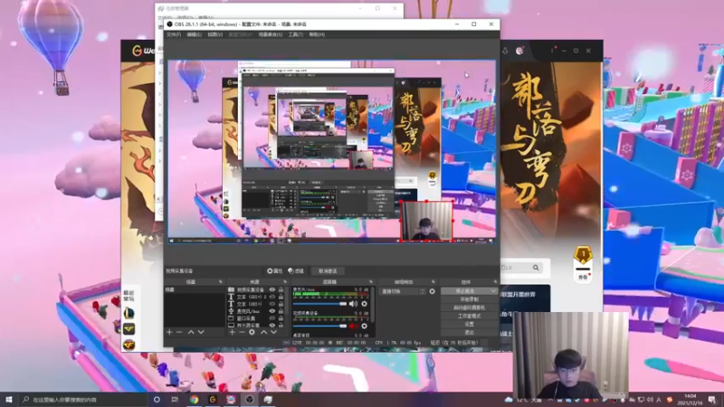Open WeGame search magnifier icon

tap(536, 268)
